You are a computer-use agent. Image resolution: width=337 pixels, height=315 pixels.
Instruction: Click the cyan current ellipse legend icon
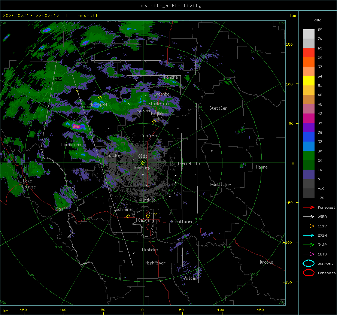point(309,263)
